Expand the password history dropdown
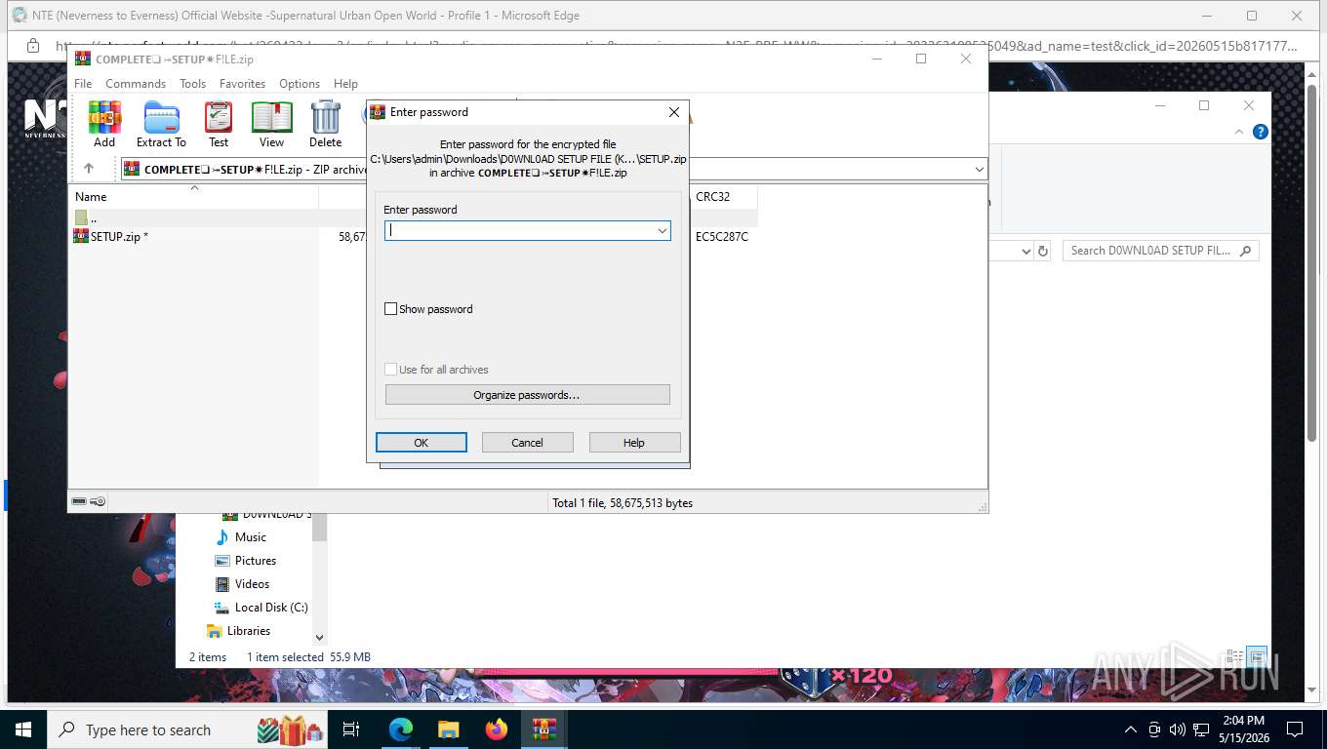Viewport: 1327px width, 749px height. (662, 231)
